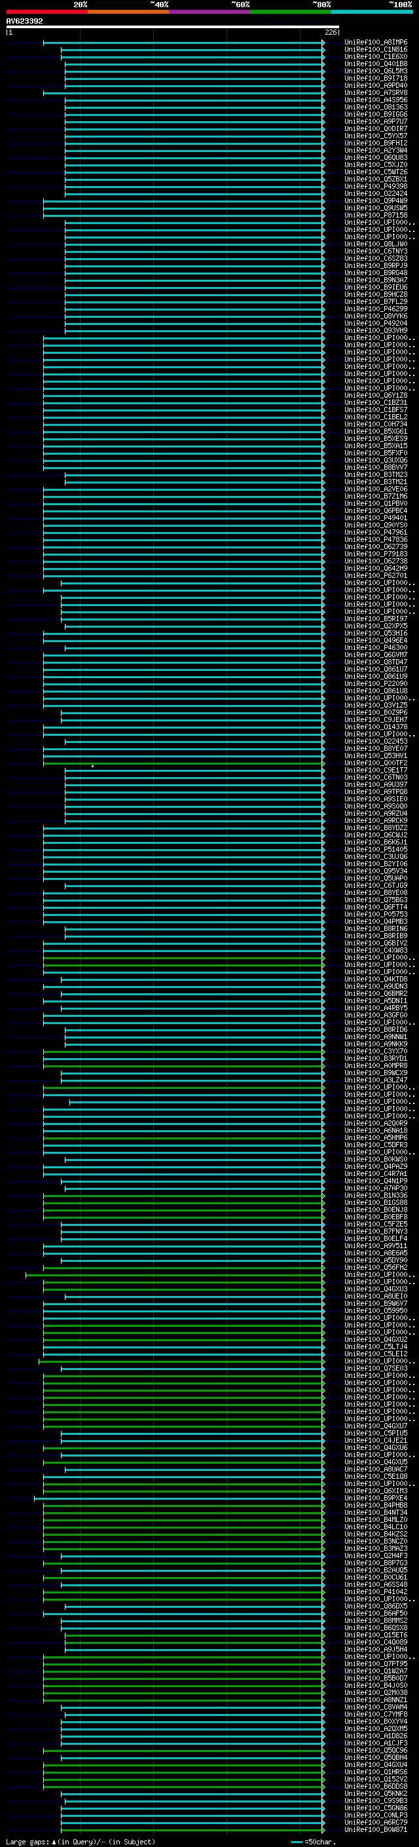Select hit label UniRef100_O22424
419x1847 pixels.
pos(375,193)
